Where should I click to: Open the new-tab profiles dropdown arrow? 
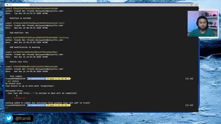[x=35, y=5]
